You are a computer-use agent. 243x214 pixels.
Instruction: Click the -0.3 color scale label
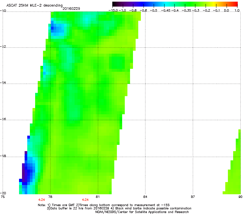pyautogui.click(x=196, y=11)
